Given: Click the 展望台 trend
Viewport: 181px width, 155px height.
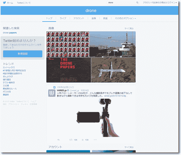Looking at the screenshot, I should click(x=6, y=95).
